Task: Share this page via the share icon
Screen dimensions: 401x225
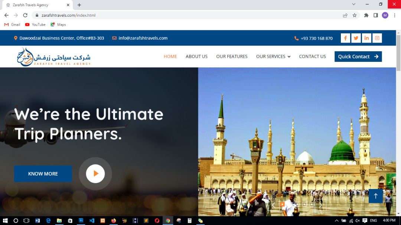Action: point(345,15)
